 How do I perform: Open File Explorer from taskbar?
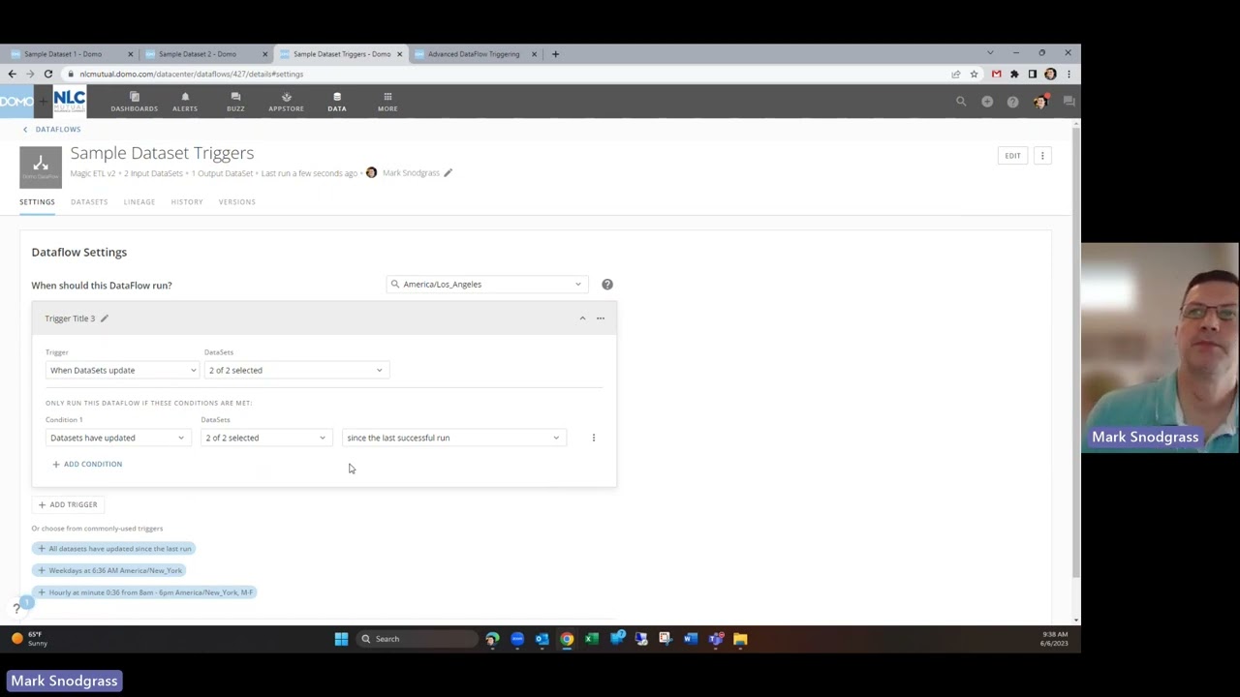click(x=740, y=639)
